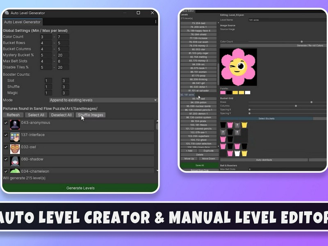Click the white bucket in the bucket grid
328x246 pixels.
tap(237, 153)
